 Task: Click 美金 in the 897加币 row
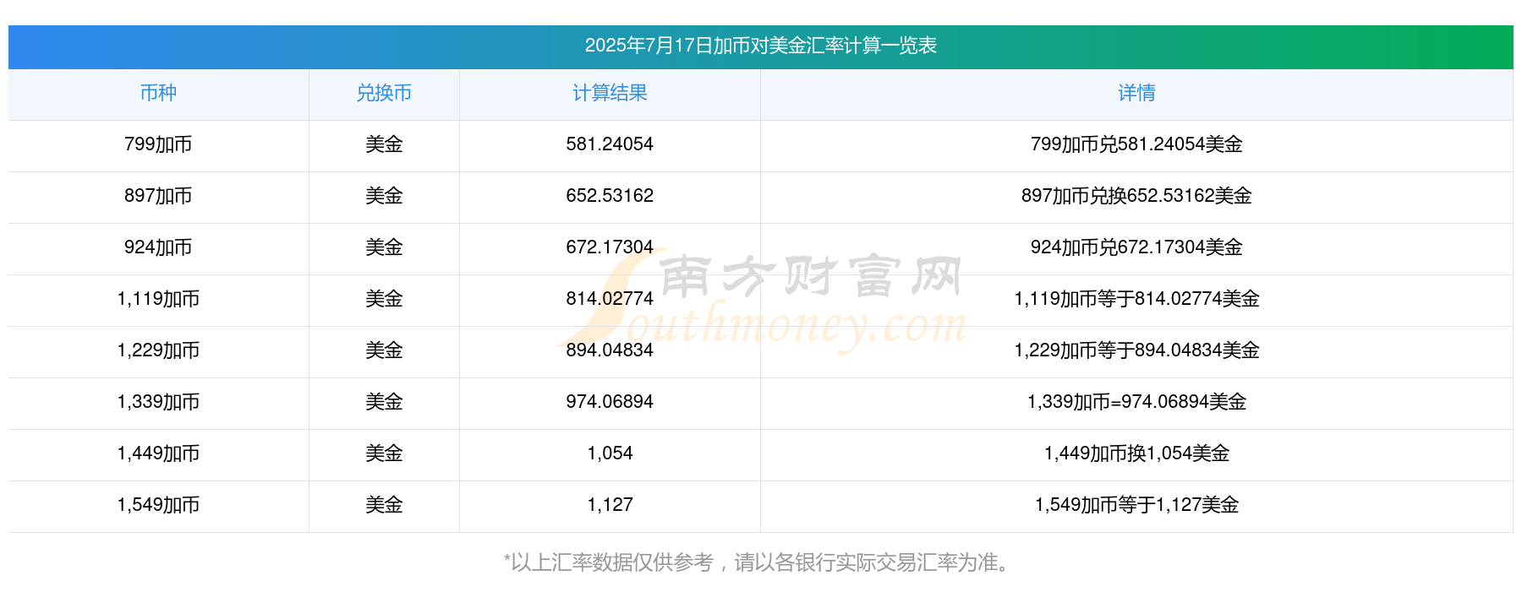(x=384, y=196)
